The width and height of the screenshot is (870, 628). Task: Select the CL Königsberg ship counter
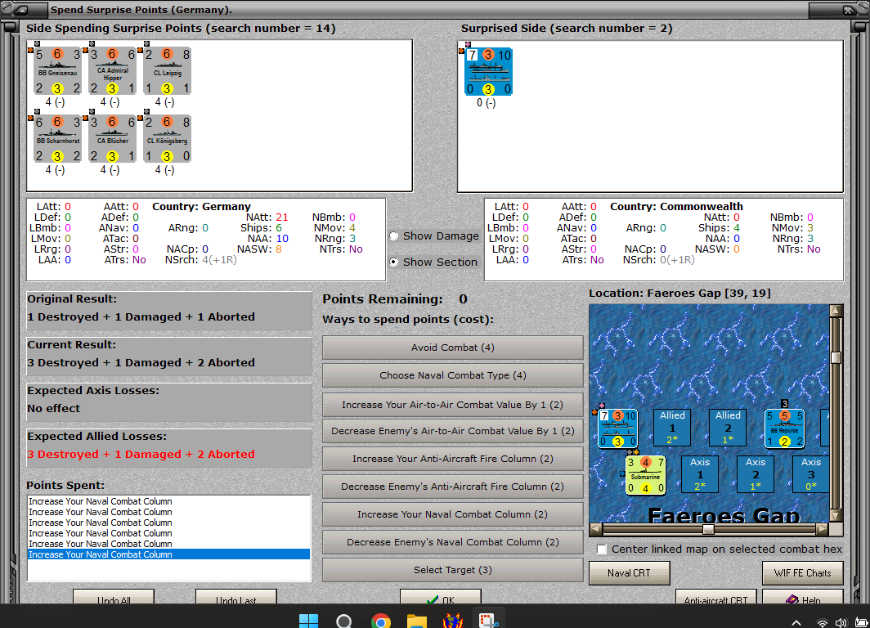(x=167, y=139)
